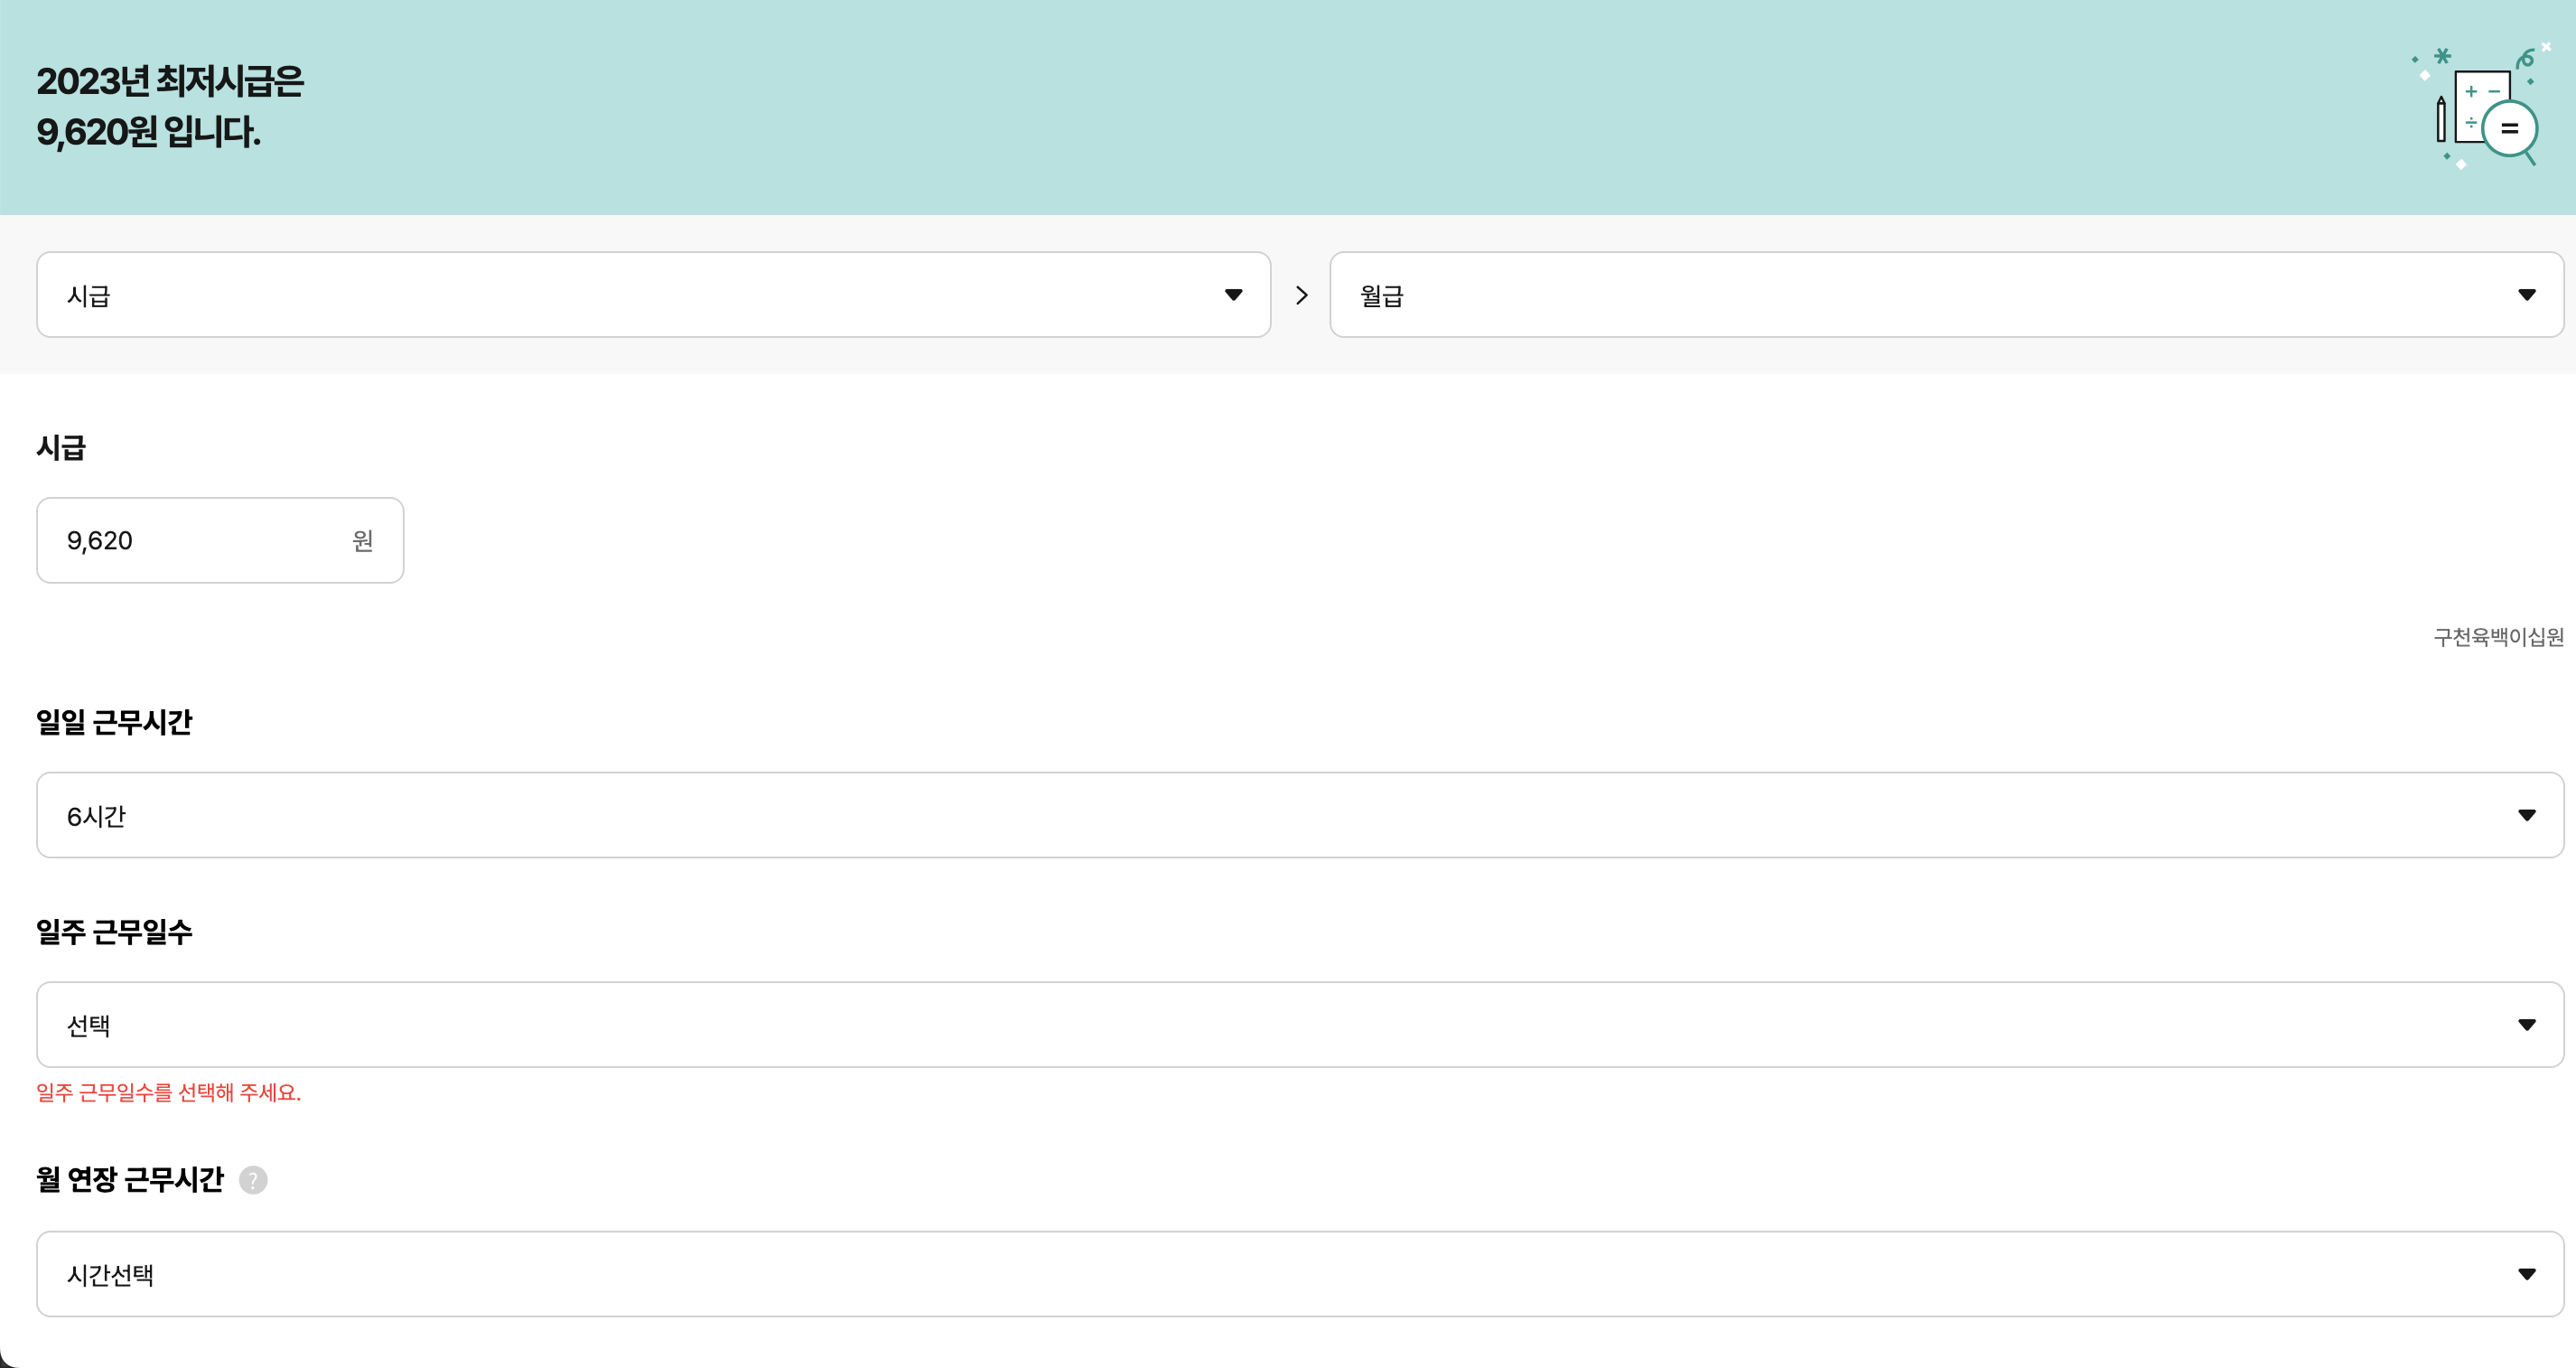Click the triangle arrow of the 선택 selector

pos(2526,1025)
